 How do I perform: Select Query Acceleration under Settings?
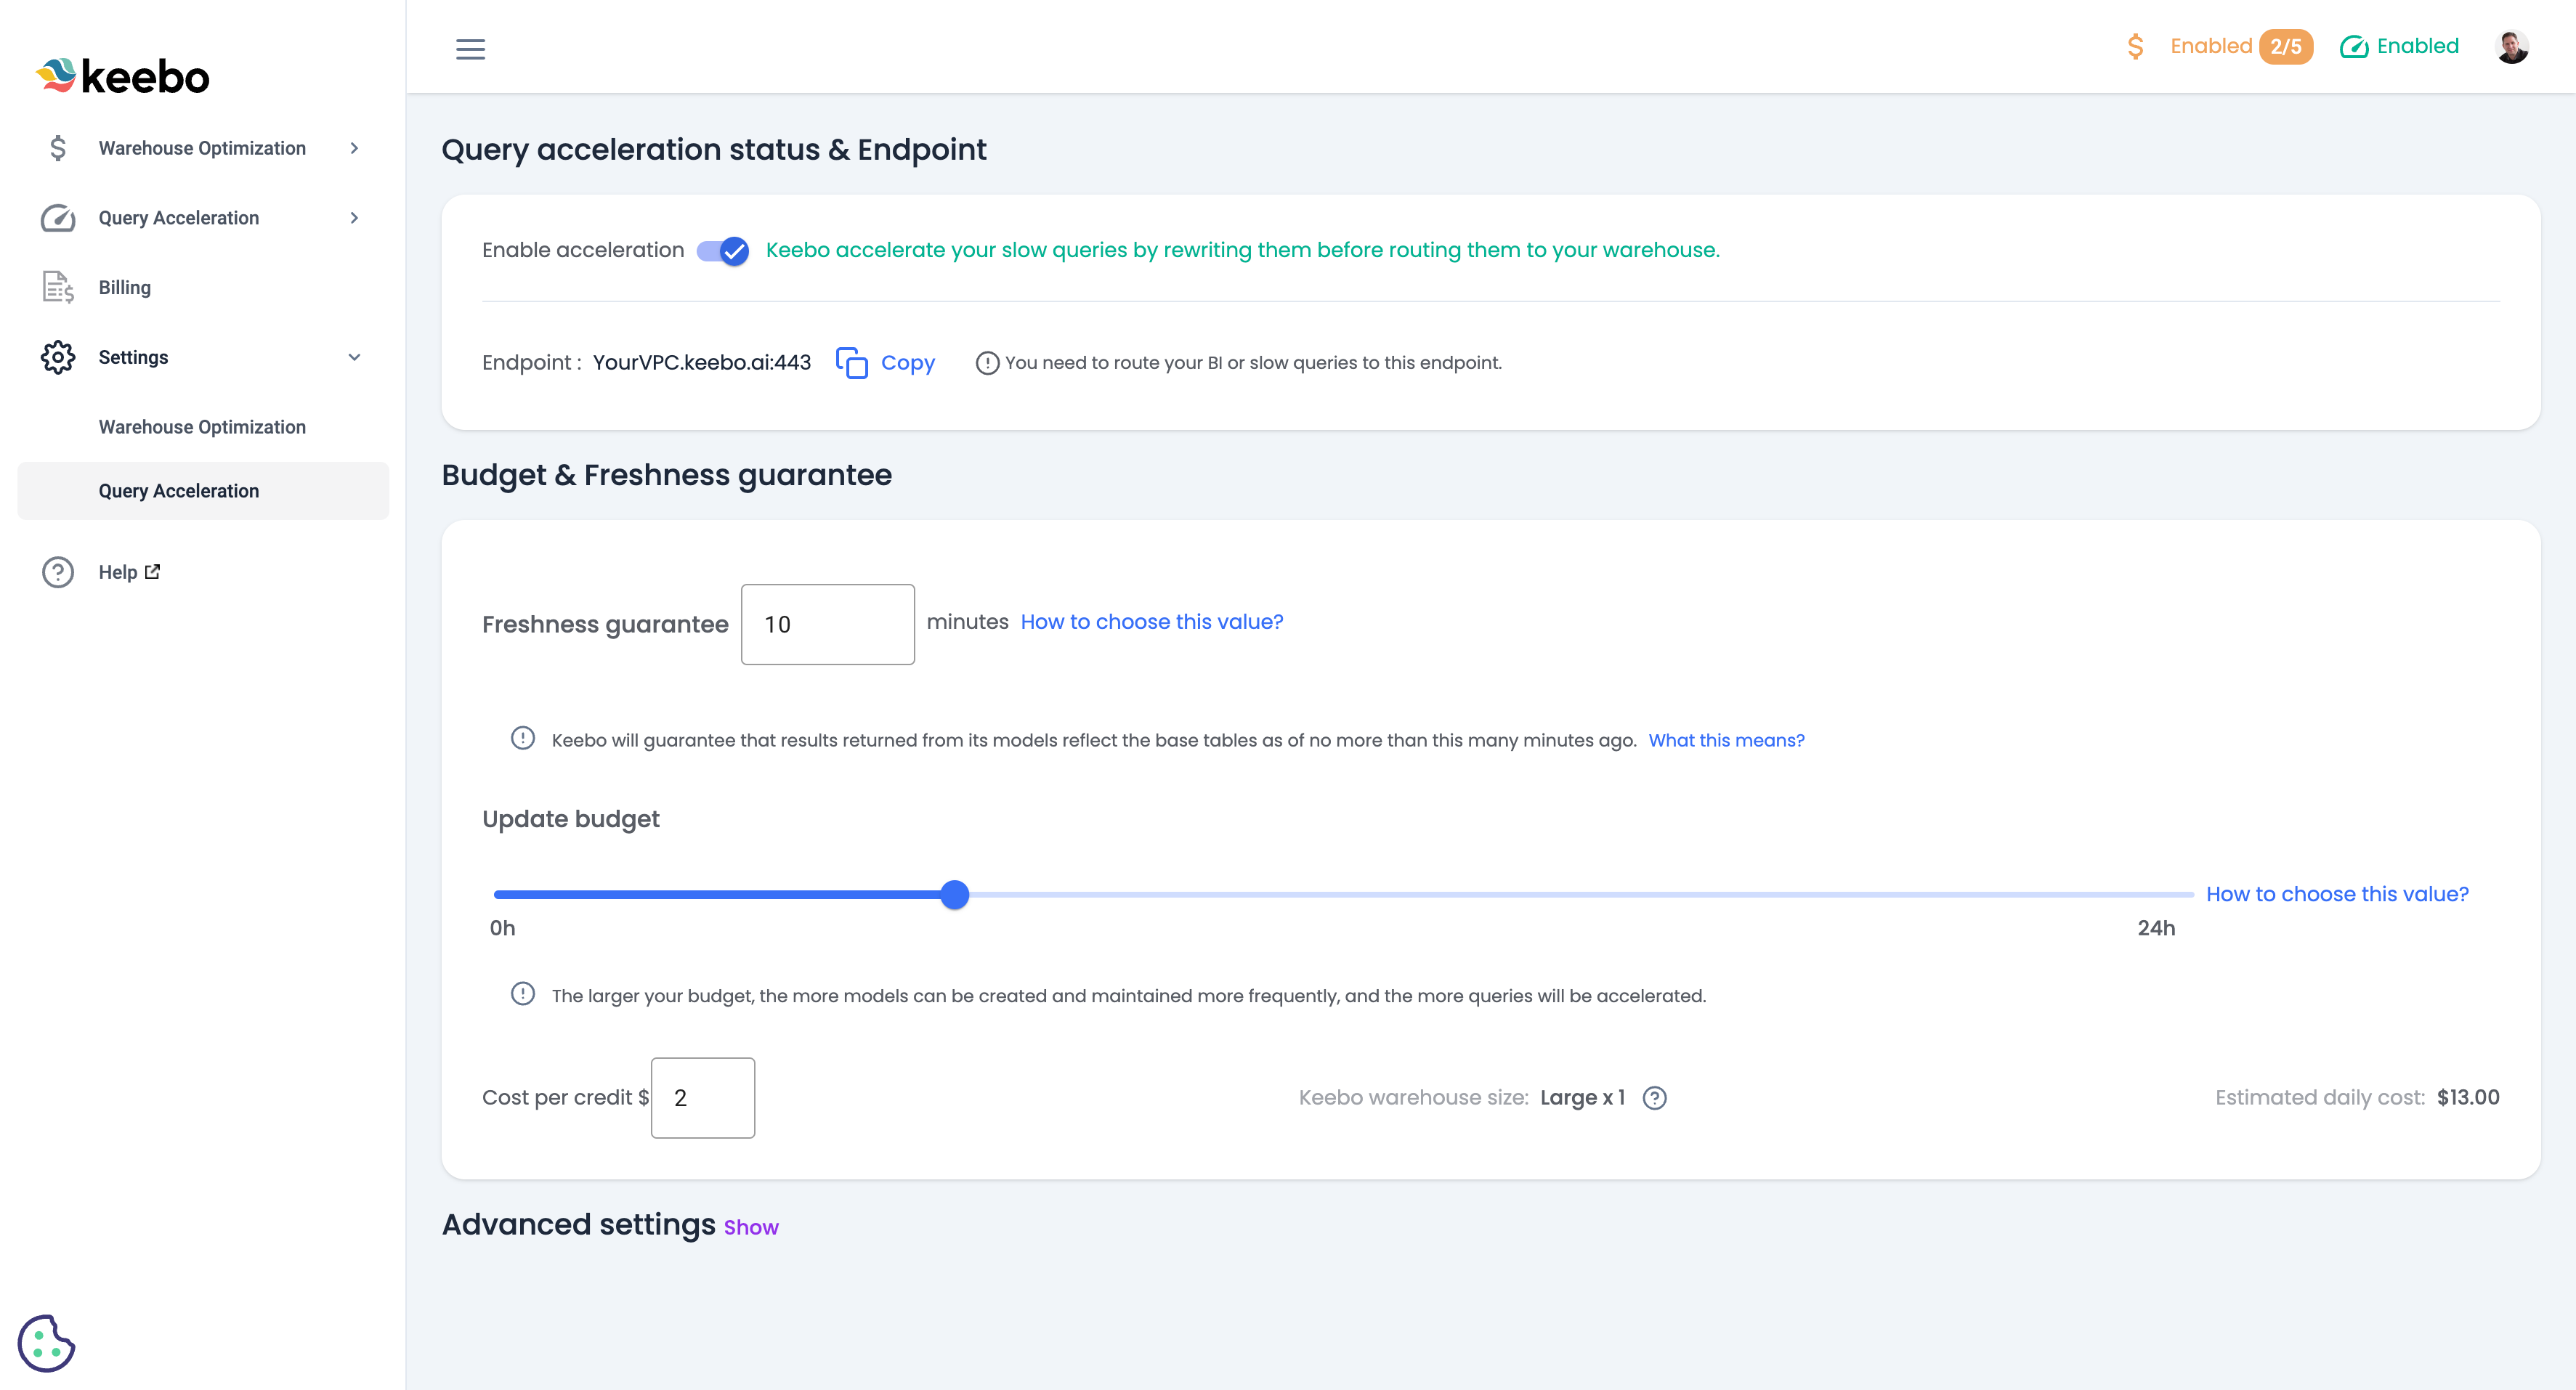pos(203,491)
